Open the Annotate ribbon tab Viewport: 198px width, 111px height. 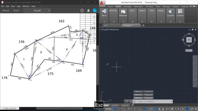[x=127, y=6]
